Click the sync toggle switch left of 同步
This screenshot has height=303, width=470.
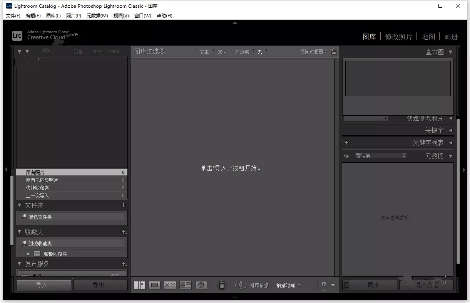pos(346,285)
